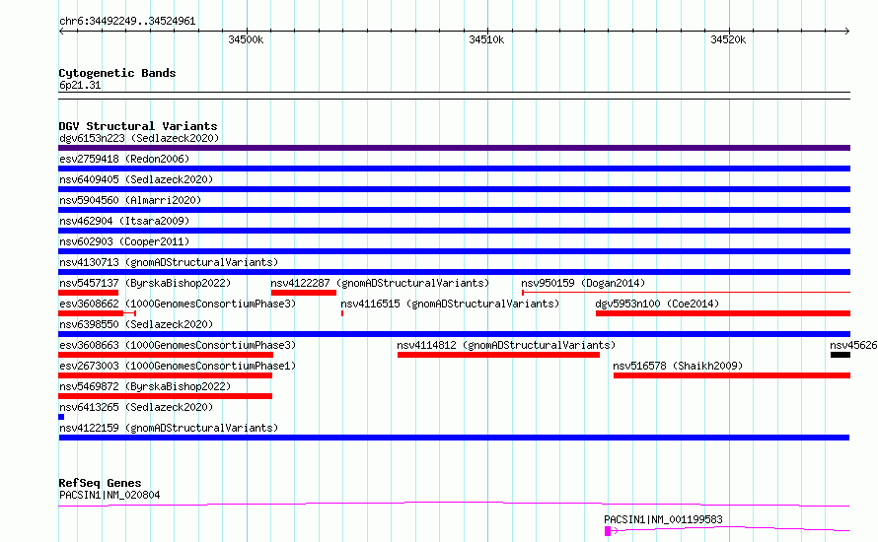Click the esv3608662 1000Genomes Phase3 label
The image size is (878, 542).
(x=178, y=304)
